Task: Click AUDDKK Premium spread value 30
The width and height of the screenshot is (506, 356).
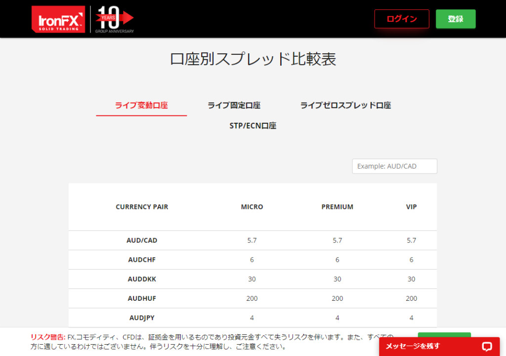Action: tap(337, 279)
